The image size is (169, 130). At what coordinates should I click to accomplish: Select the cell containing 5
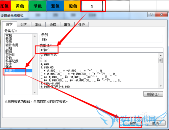pyautogui.click(x=92, y=6)
